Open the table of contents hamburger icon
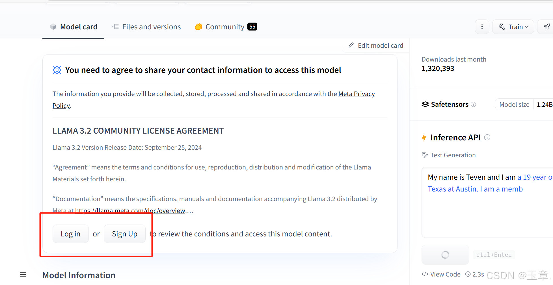 point(23,275)
